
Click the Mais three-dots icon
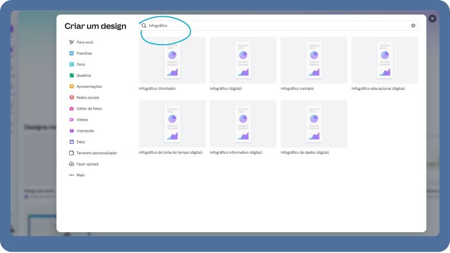71,175
